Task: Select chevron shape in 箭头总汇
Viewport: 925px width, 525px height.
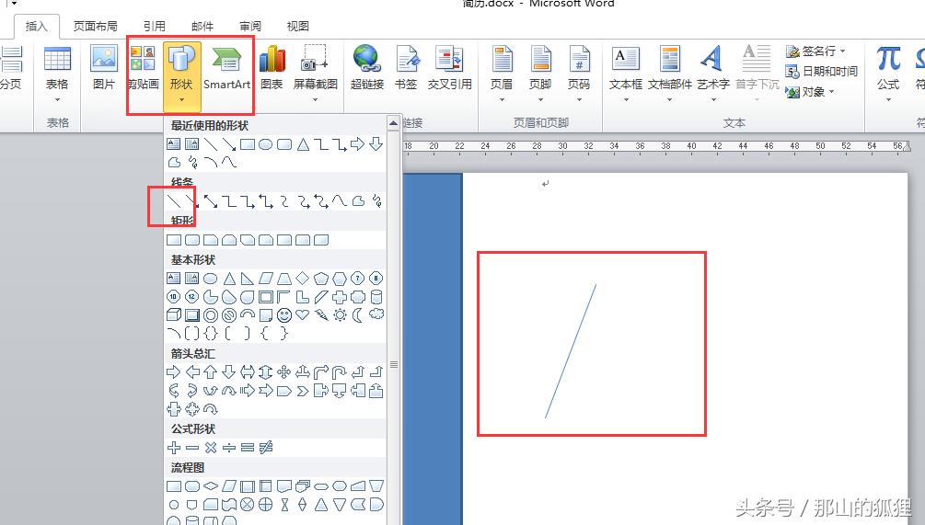Action: 303,391
